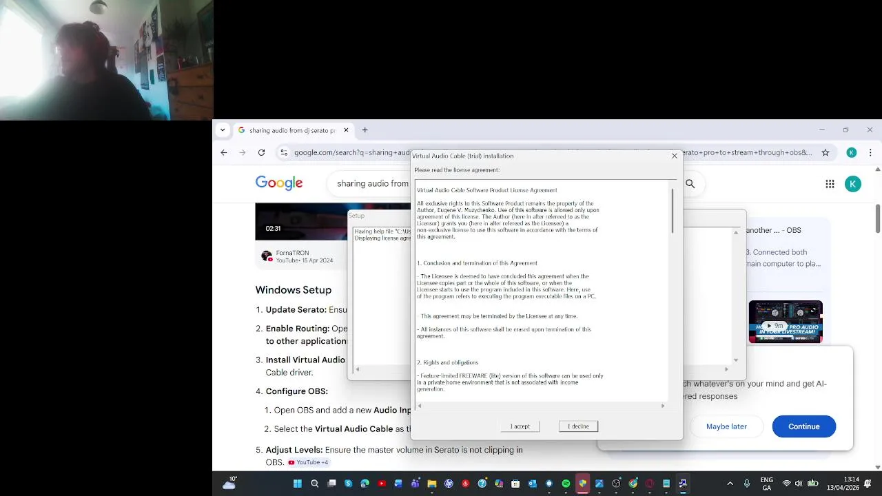Viewport: 882px width, 496px height.
Task: Bookmark this page with the star icon
Action: tap(825, 152)
